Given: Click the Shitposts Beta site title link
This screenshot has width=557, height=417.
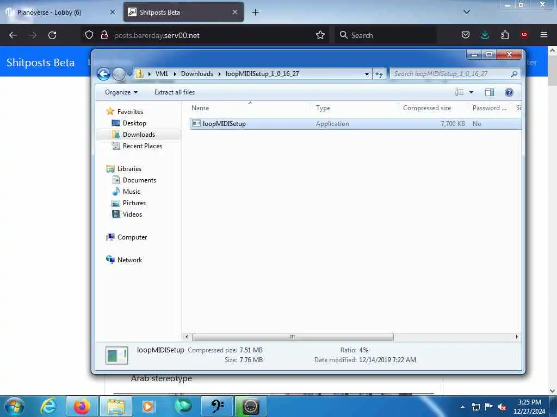Looking at the screenshot, I should pos(40,62).
